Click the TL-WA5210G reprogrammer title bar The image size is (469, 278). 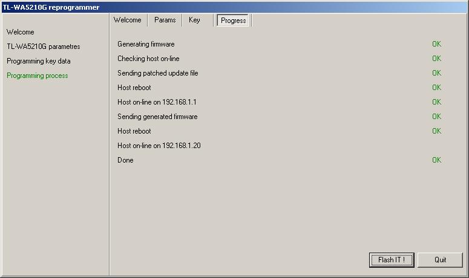pyautogui.click(x=235, y=7)
